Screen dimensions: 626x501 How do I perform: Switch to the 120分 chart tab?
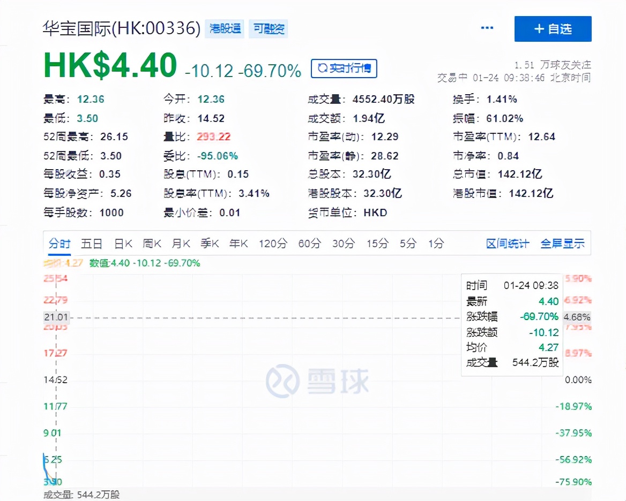pyautogui.click(x=273, y=244)
